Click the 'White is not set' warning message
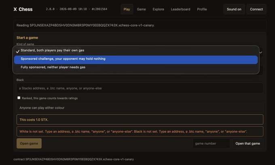 tap(140, 132)
